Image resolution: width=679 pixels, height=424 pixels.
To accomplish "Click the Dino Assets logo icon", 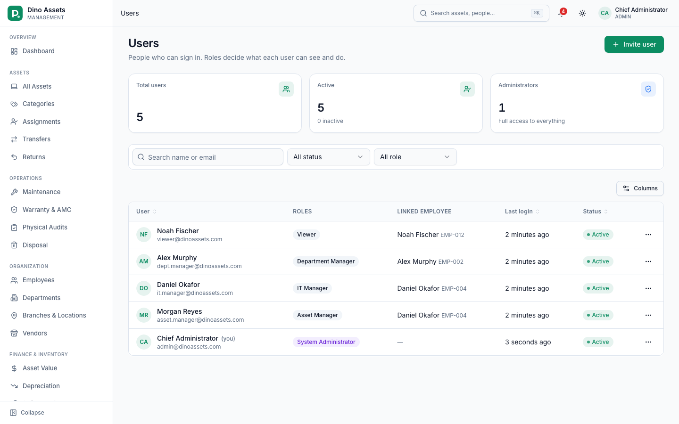I will point(15,13).
